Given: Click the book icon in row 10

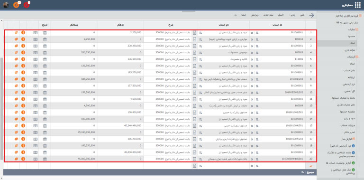Looking at the screenshot, I should pyautogui.click(x=35, y=92).
